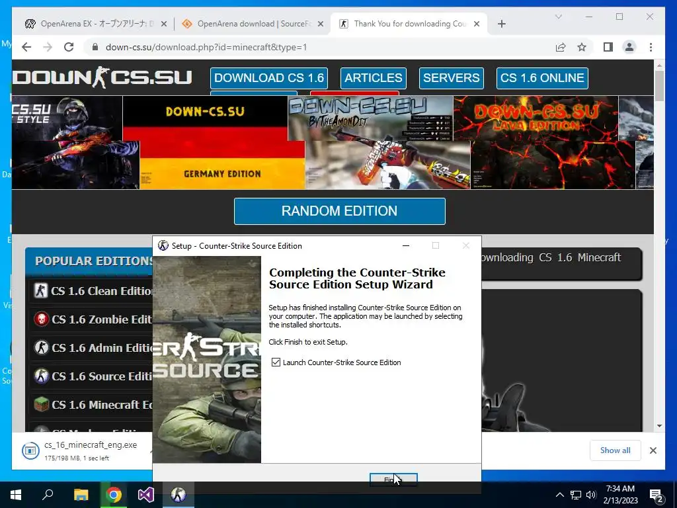The image size is (677, 508).
Task: Click the Admin Edition icon
Action: point(41,348)
